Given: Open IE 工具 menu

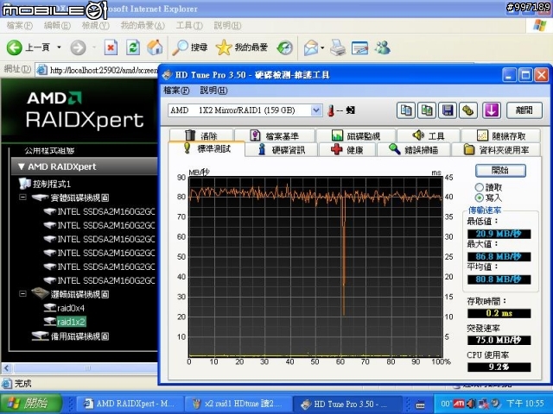Looking at the screenshot, I should tap(189, 25).
